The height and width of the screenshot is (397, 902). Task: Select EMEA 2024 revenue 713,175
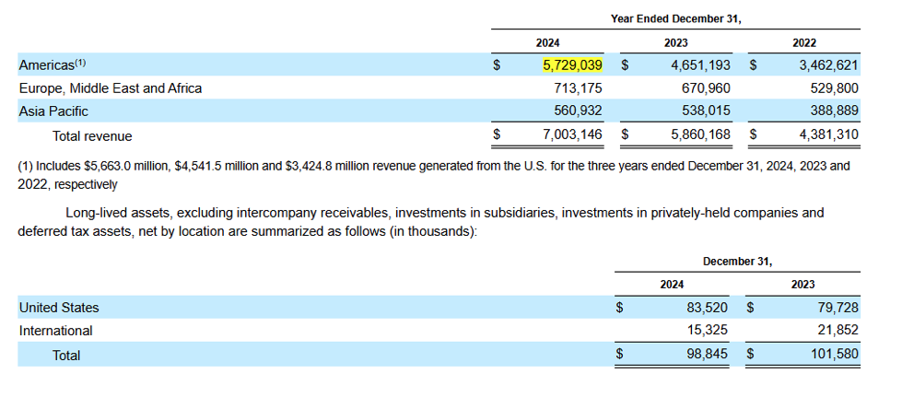[x=579, y=88]
